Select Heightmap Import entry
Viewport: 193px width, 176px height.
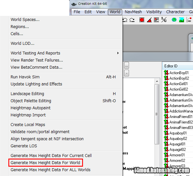point(66,115)
